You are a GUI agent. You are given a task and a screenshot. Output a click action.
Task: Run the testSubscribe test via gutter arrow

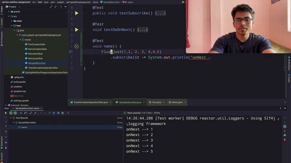pos(77,13)
